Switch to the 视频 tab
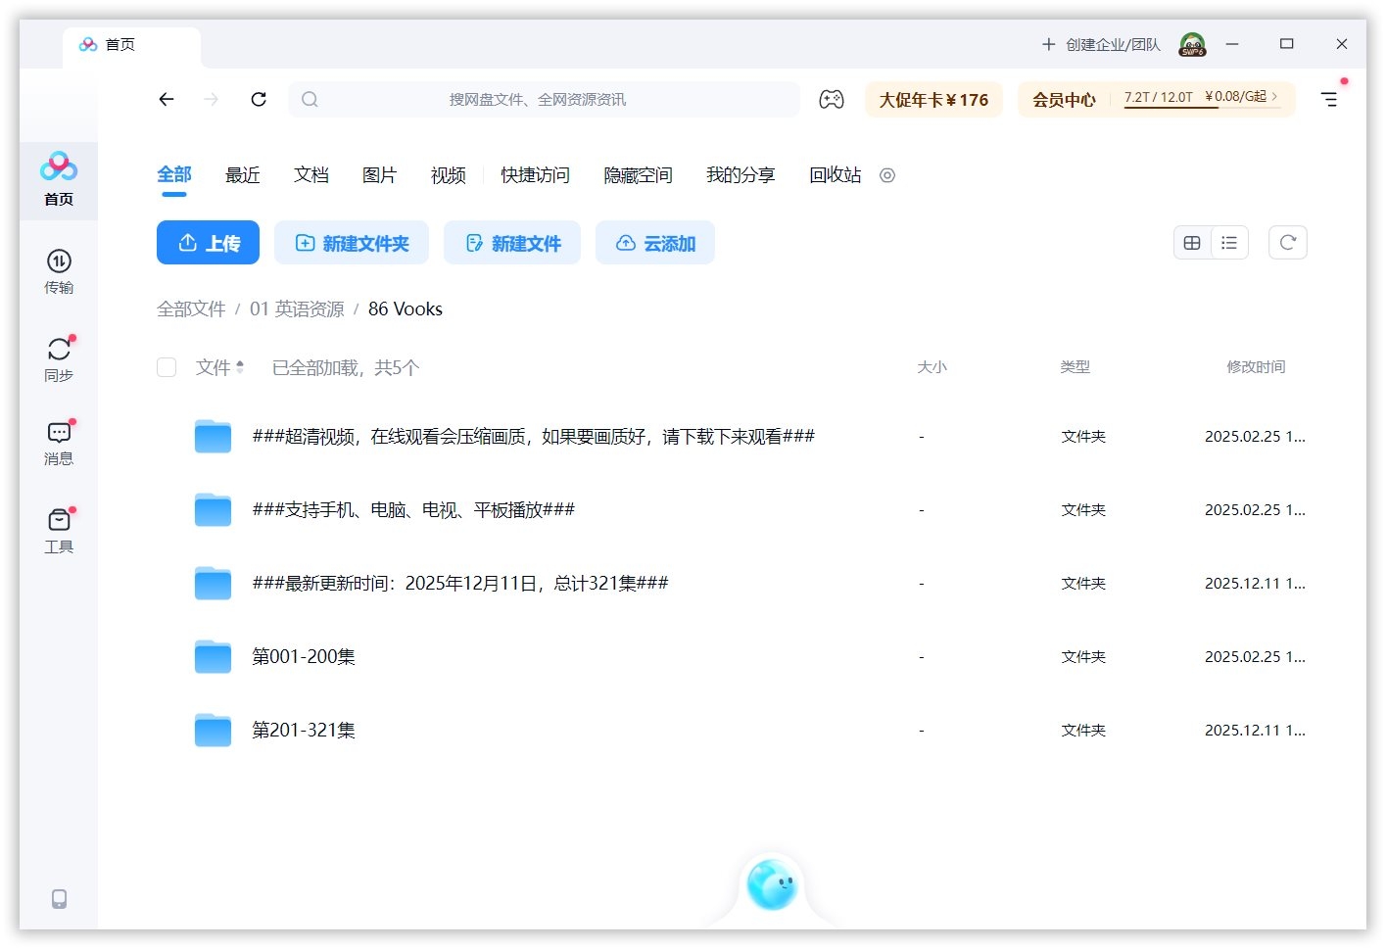The height and width of the screenshot is (949, 1386). [x=447, y=174]
